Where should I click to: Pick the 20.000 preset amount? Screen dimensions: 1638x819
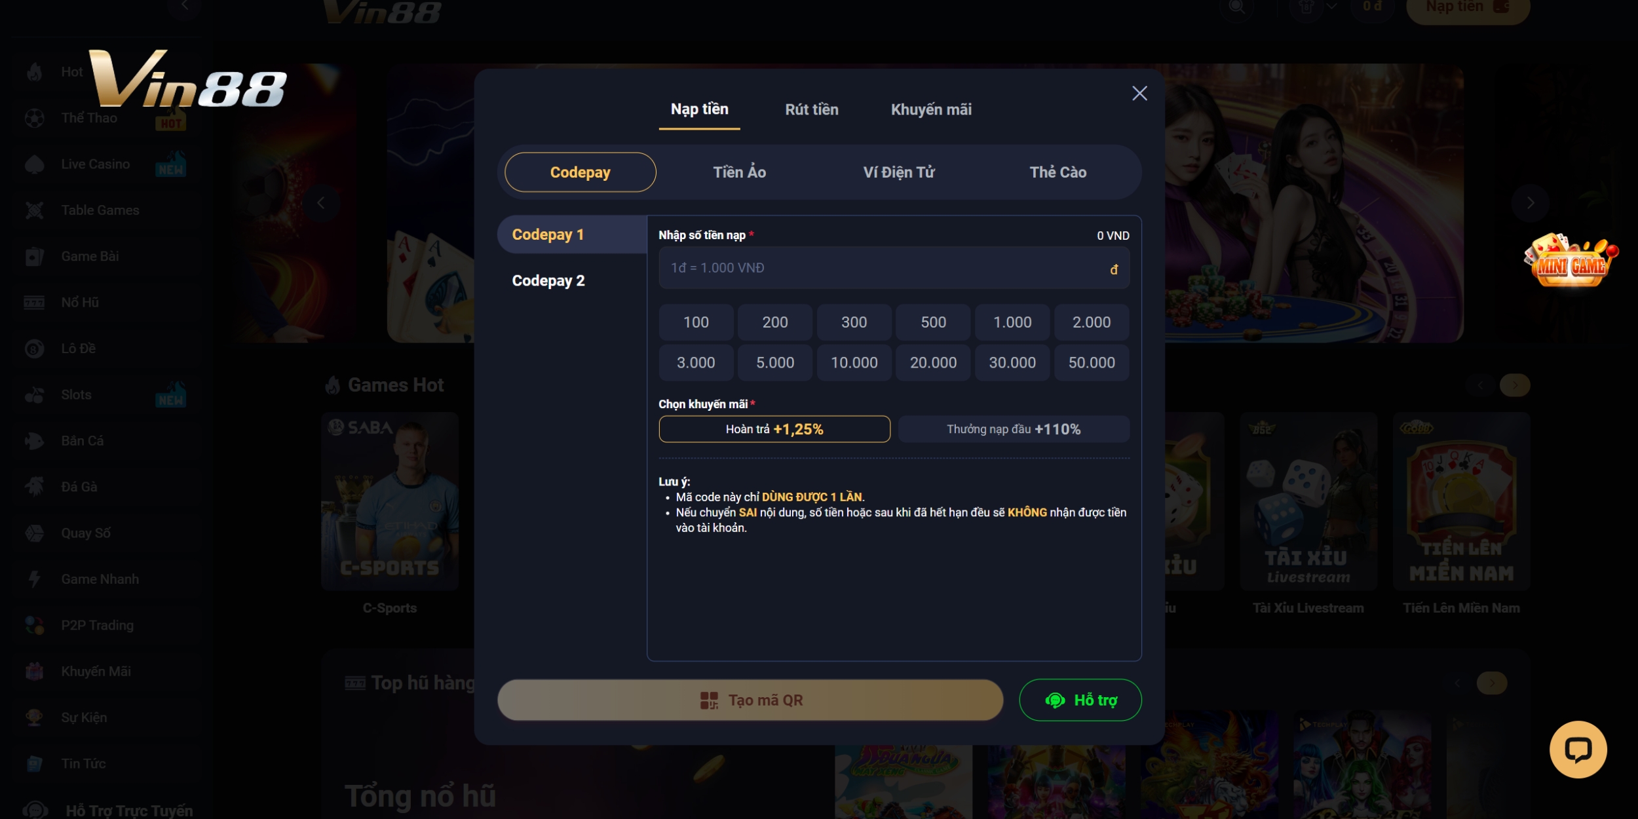(x=933, y=362)
